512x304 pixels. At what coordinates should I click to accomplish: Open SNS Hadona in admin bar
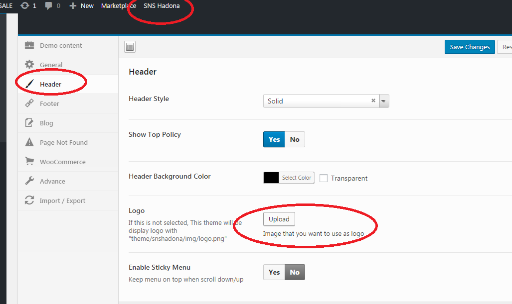[x=162, y=5]
